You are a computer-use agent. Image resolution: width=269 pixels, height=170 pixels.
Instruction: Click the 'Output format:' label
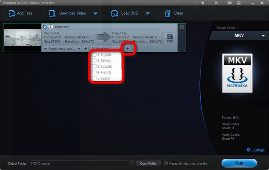(226, 28)
